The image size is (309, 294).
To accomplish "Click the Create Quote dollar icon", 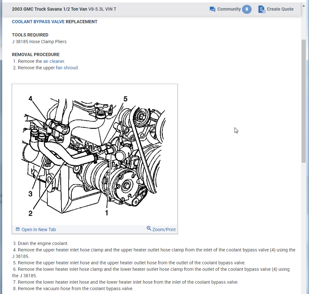I will click(262, 9).
